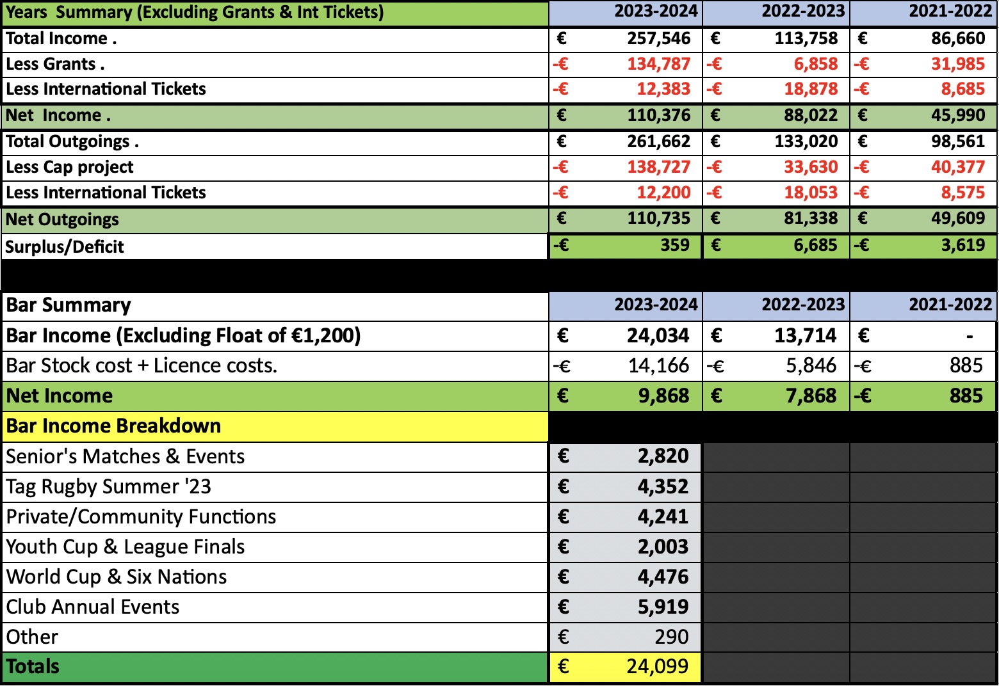The image size is (999, 686).
Task: Select the Other value 290
Action: pyautogui.click(x=672, y=637)
